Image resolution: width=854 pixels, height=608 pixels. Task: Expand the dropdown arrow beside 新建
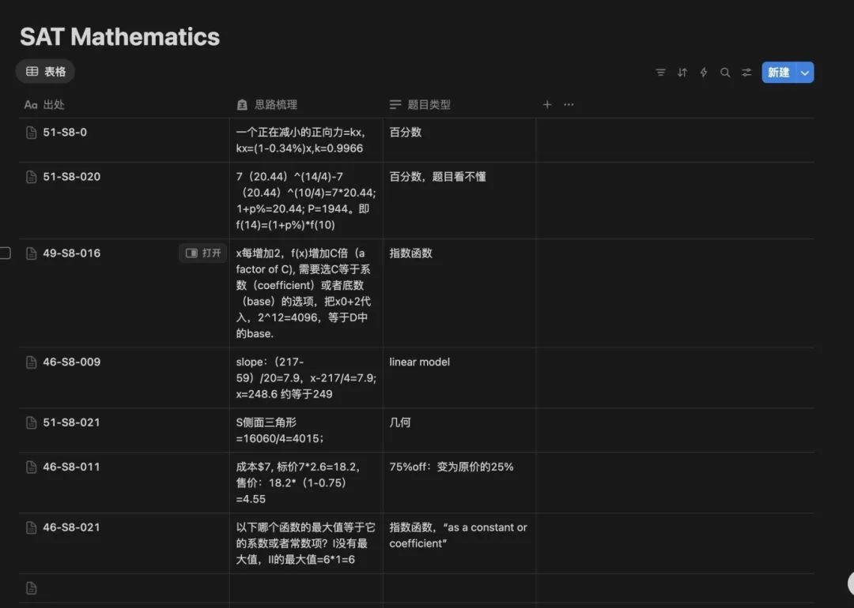click(x=805, y=73)
